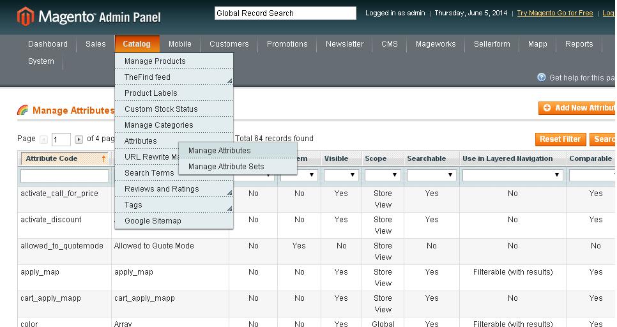Screen dimensions: 617x327
Task: Select Google Sitemap menu entry
Action: [x=153, y=221]
